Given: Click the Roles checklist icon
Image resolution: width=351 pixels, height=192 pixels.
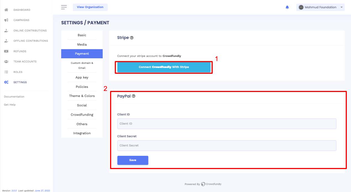Looking at the screenshot, I should 6,72.
